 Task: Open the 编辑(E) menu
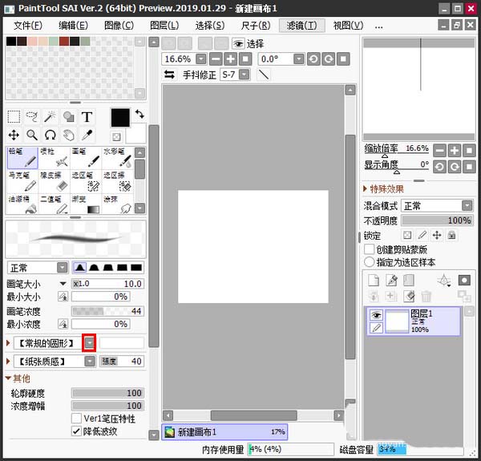(x=73, y=26)
